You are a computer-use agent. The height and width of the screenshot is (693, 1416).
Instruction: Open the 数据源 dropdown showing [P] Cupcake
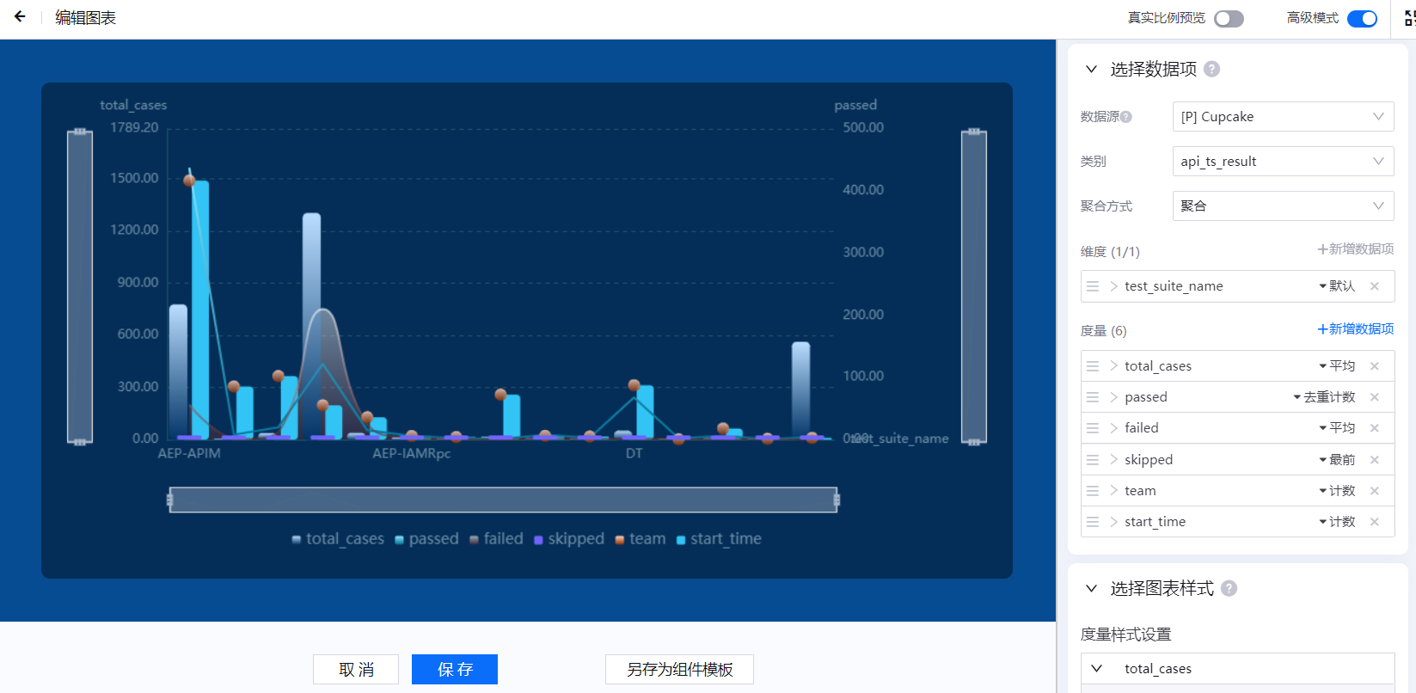(1283, 117)
